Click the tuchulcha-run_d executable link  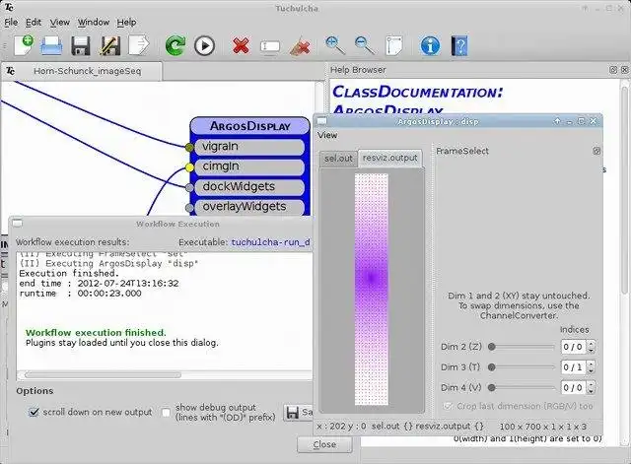click(270, 242)
